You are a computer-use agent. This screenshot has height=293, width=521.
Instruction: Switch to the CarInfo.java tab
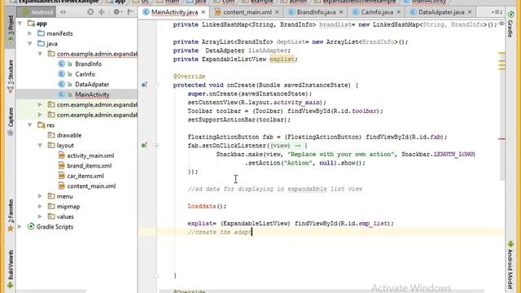point(377,12)
